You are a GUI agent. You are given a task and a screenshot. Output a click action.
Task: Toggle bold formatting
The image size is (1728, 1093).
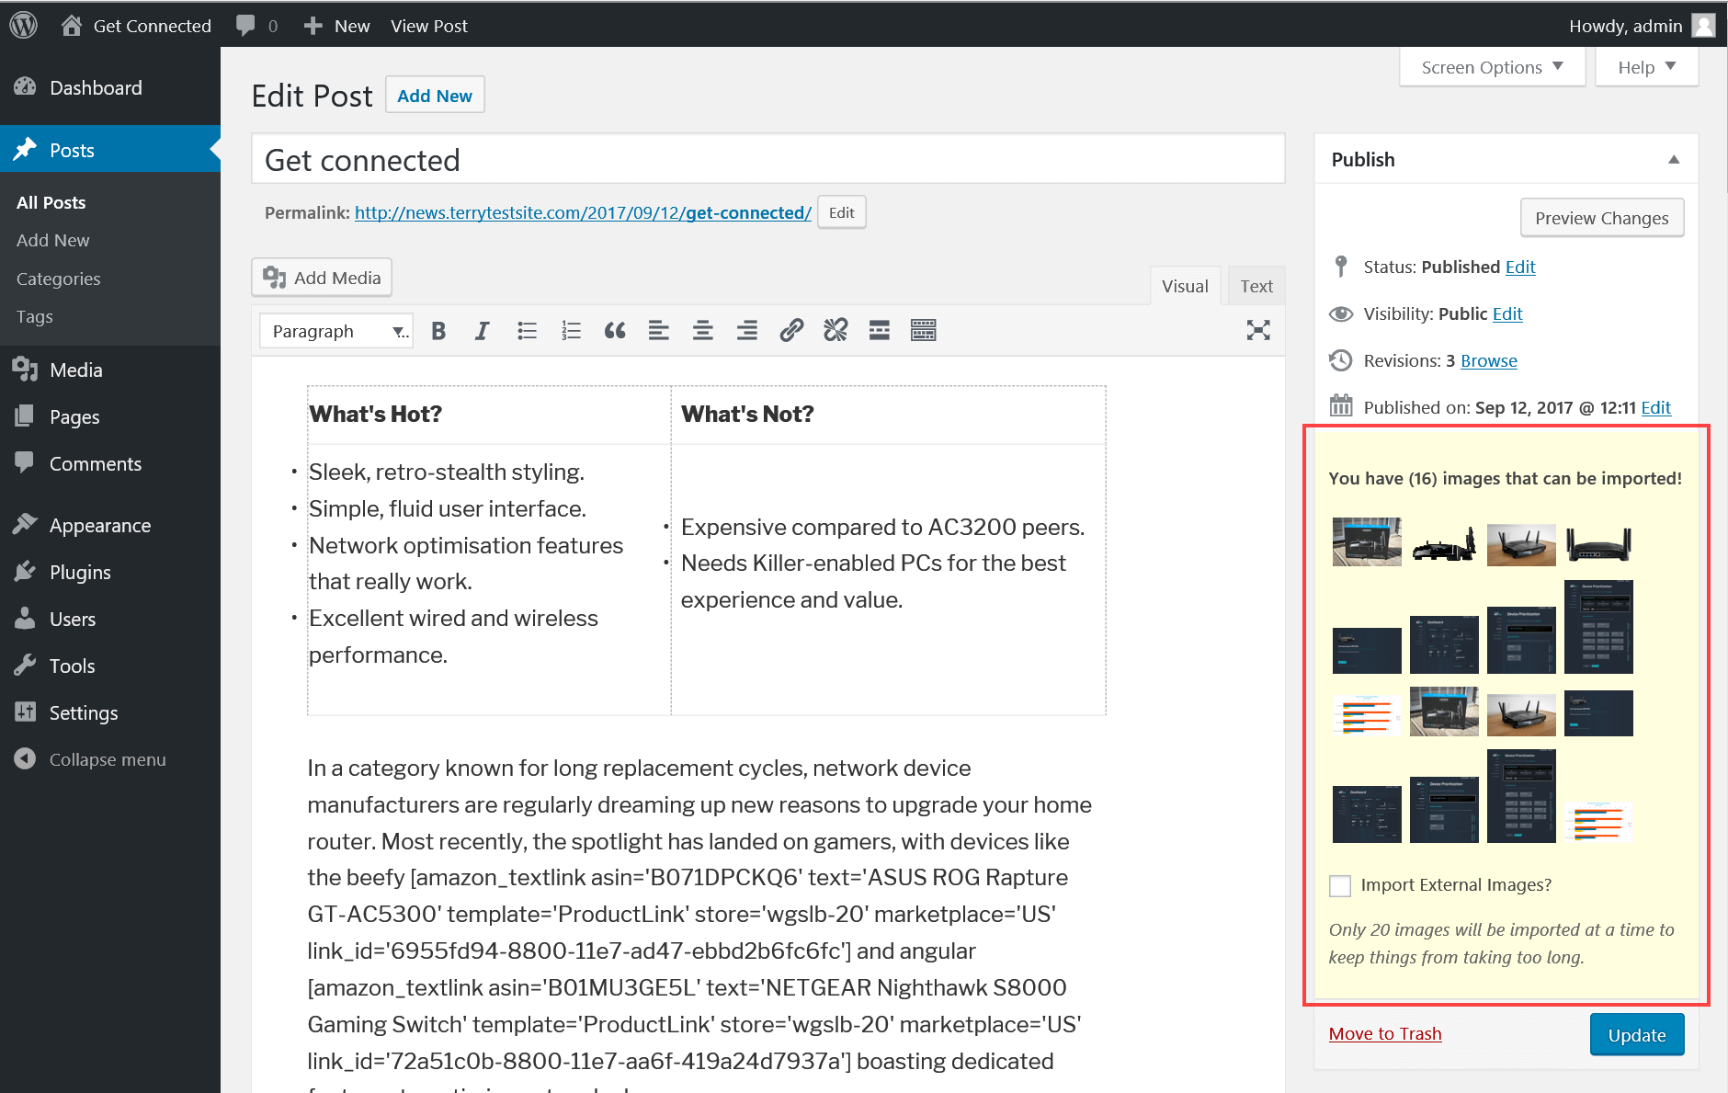[438, 331]
